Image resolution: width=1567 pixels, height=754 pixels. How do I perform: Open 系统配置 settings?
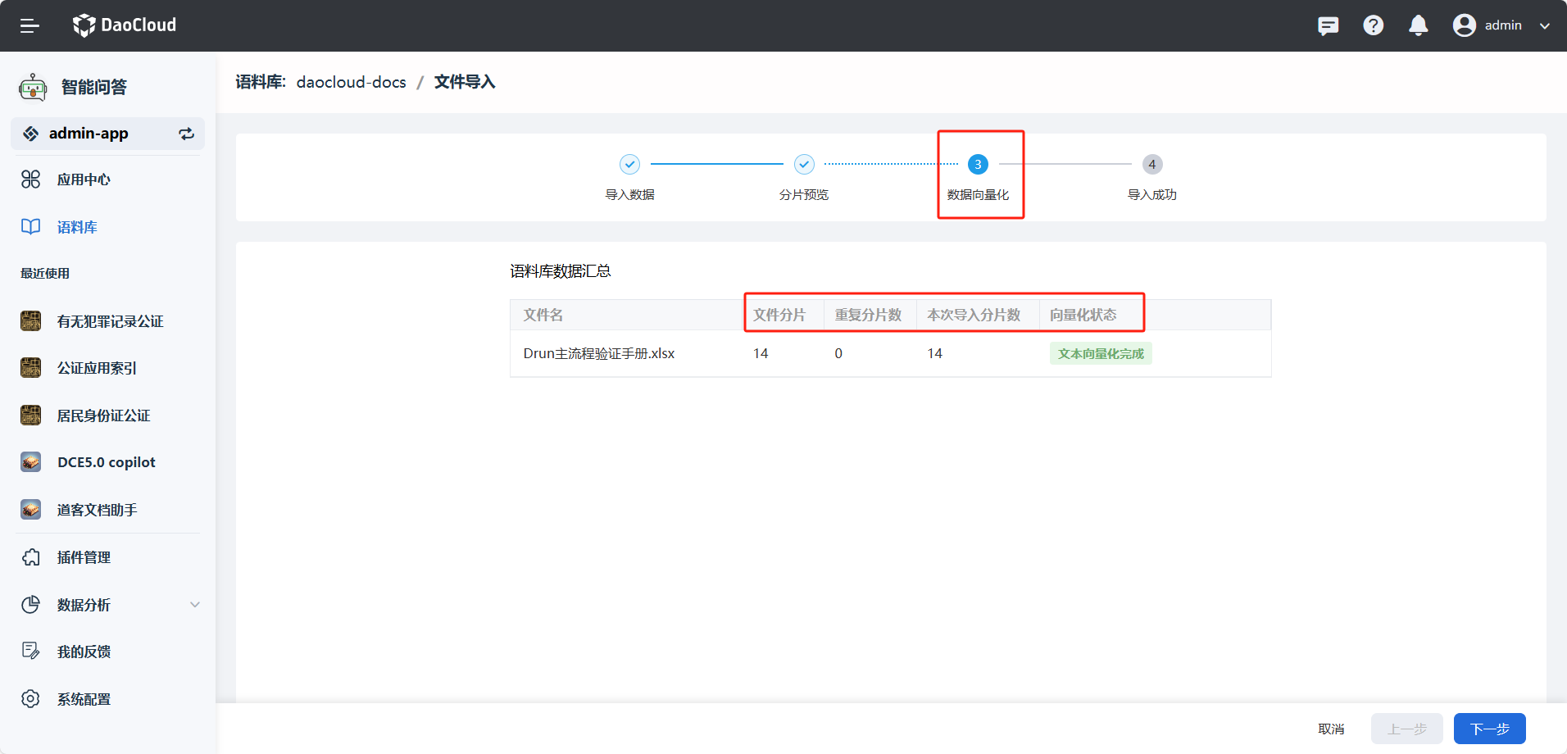(84, 699)
